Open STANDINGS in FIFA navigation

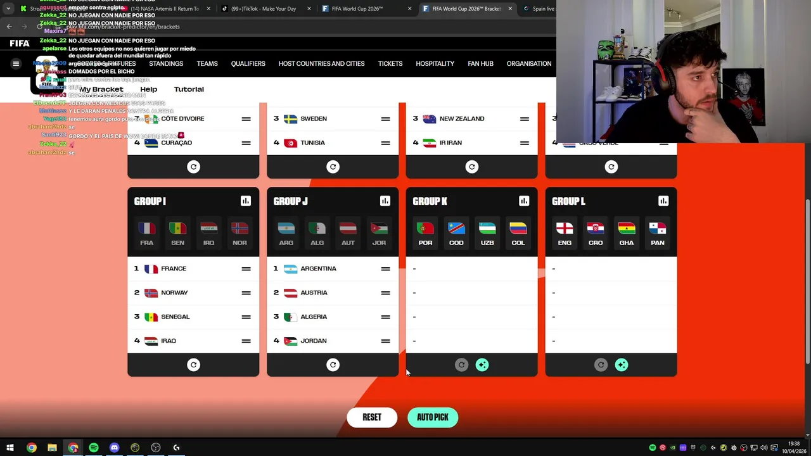[x=166, y=63]
